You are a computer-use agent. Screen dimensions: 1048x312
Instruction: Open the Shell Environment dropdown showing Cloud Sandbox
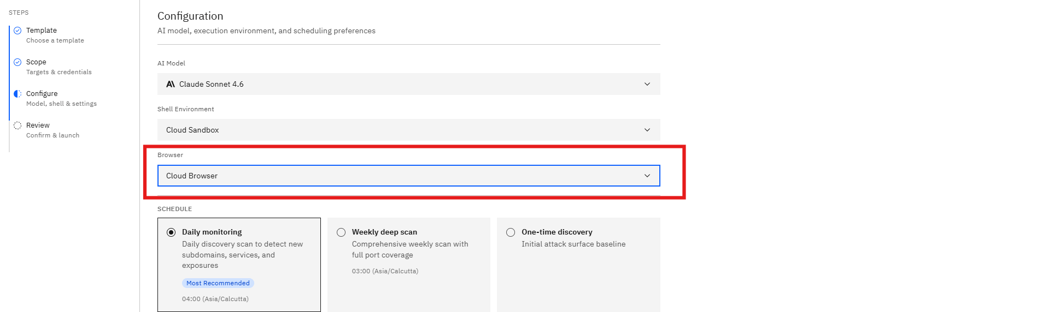(x=408, y=130)
